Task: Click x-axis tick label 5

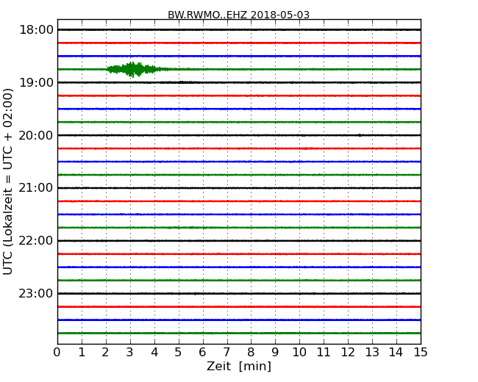Action: pos(178,352)
